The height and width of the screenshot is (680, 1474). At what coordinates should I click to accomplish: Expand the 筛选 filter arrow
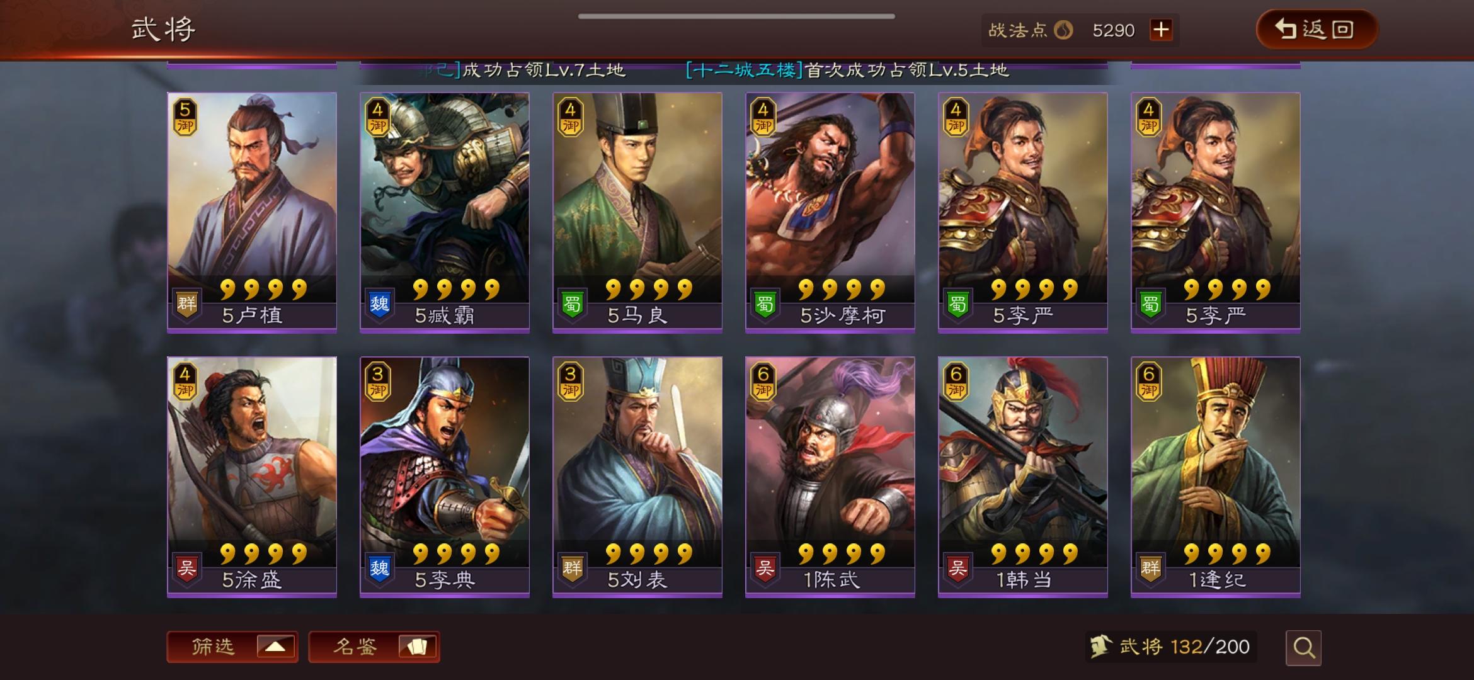coord(276,647)
